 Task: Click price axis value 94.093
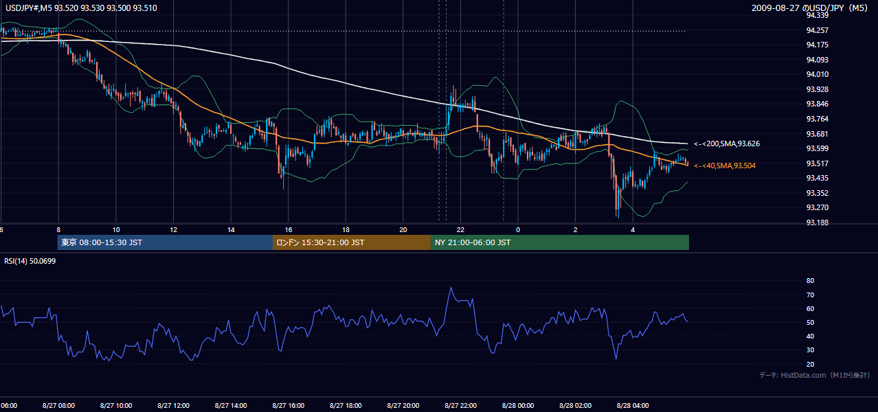click(x=817, y=60)
